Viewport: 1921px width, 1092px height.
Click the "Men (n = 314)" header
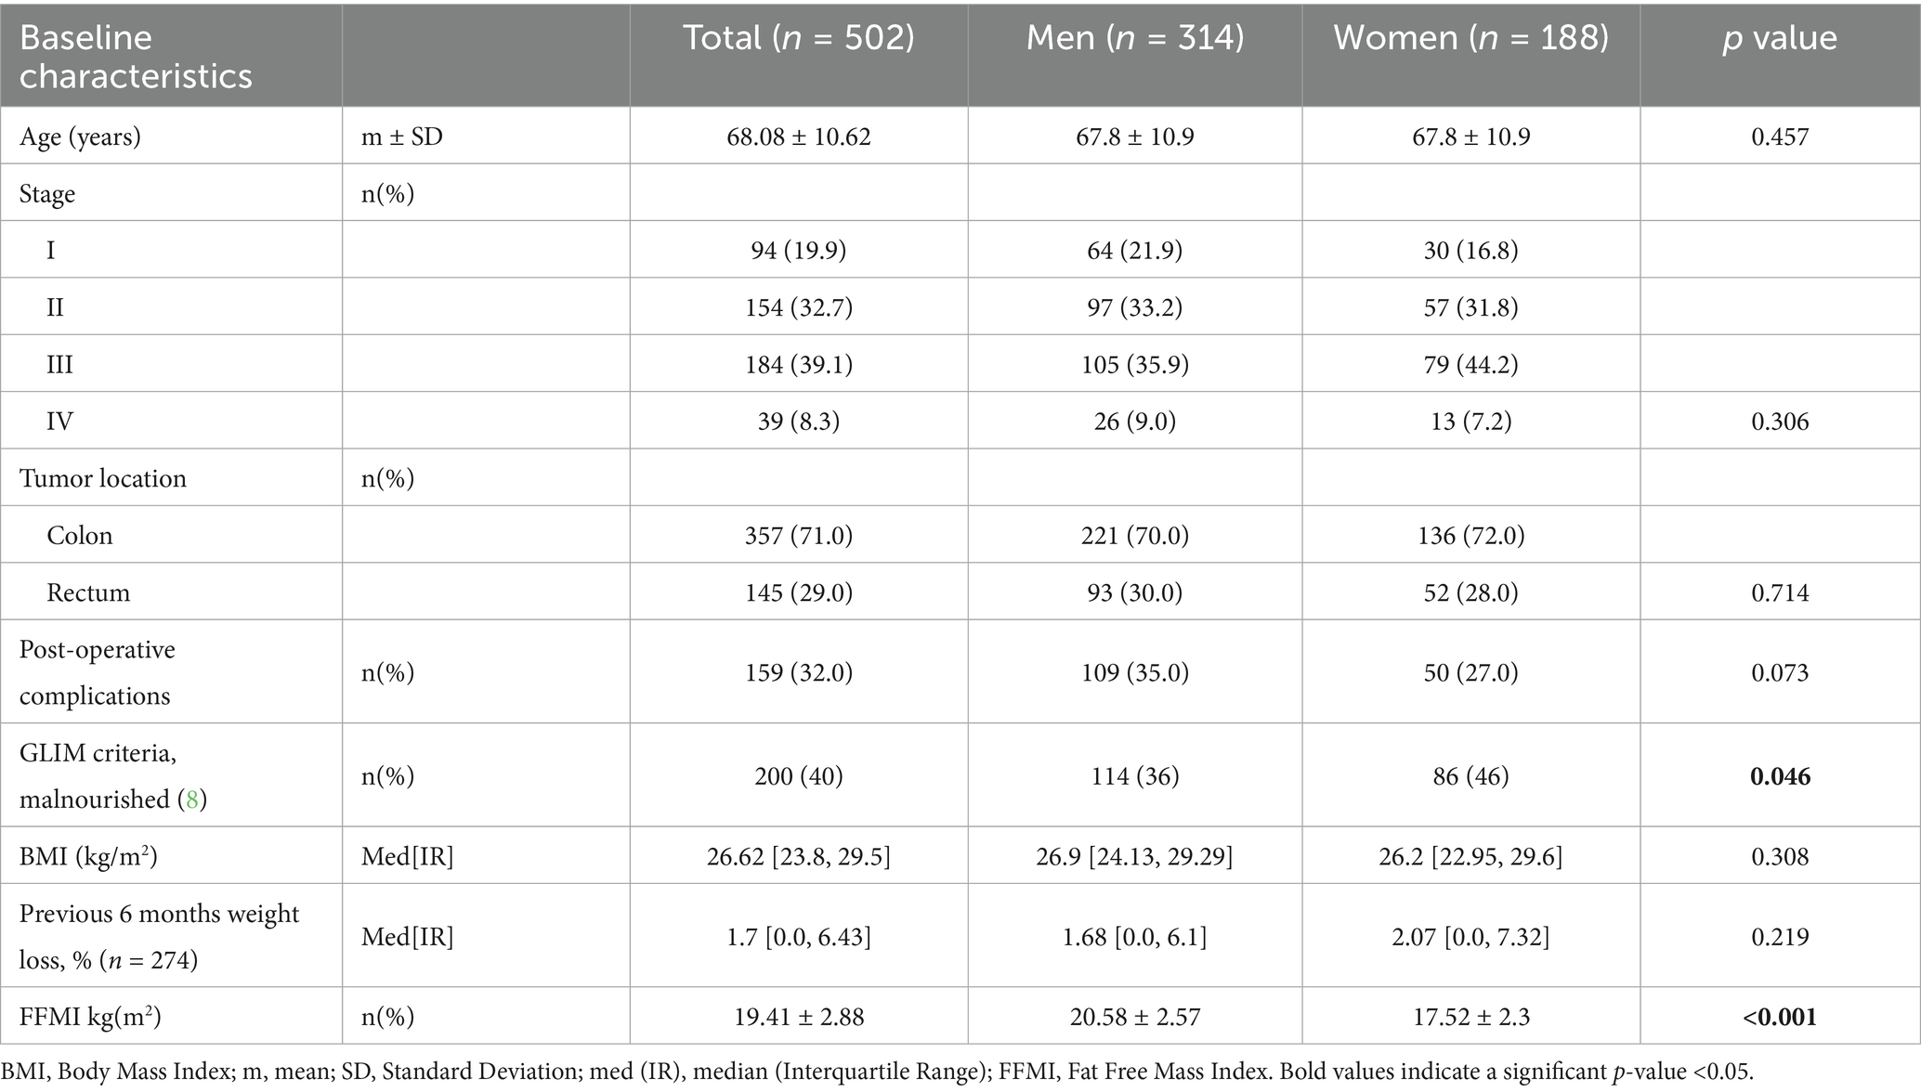pos(1134,38)
